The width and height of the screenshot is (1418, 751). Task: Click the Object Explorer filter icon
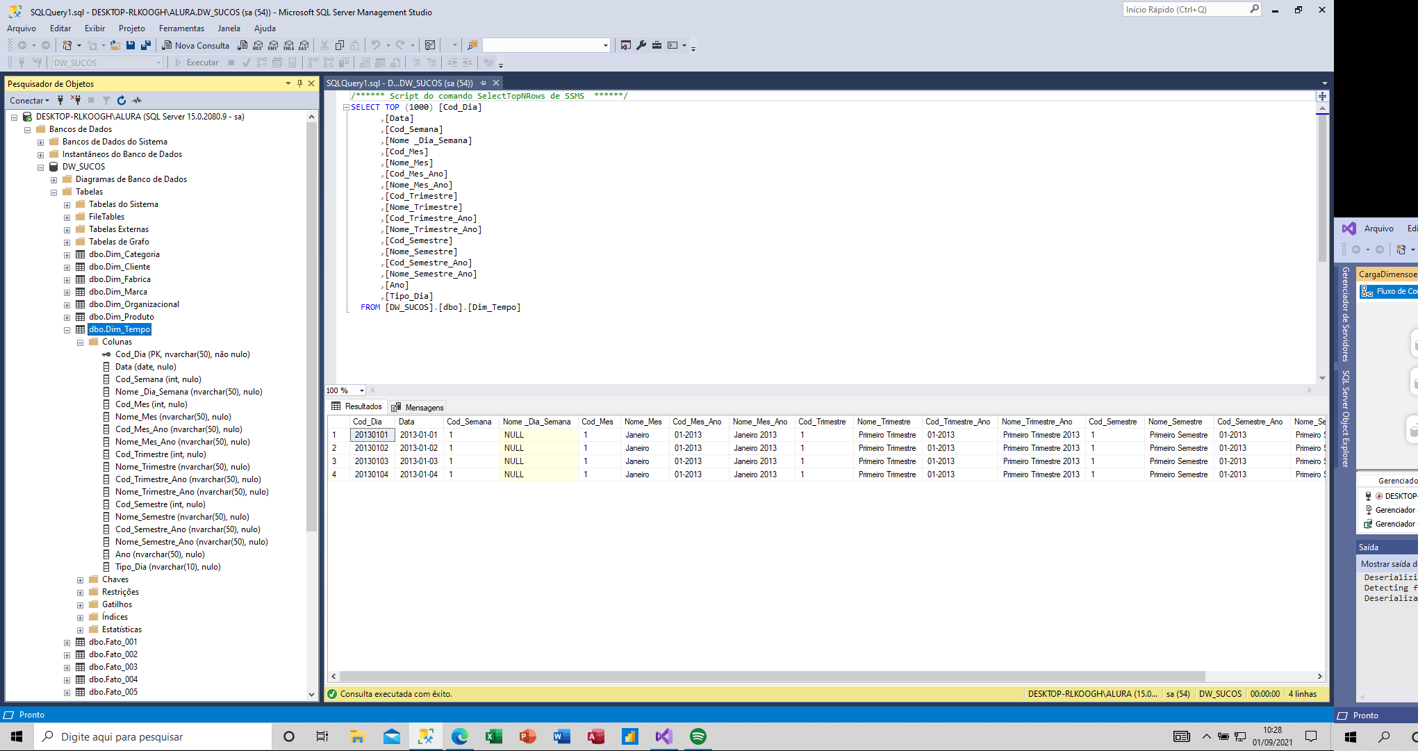click(106, 100)
